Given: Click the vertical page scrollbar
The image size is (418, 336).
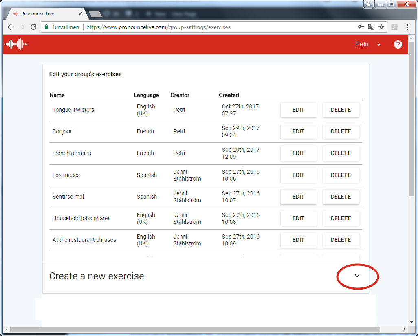Looking at the screenshot, I should (411, 122).
